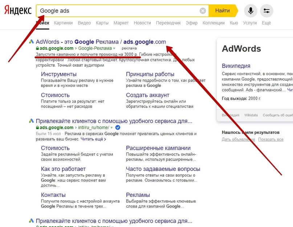Click the Год выхода: 2000 г. text
The image size is (293, 227).
pyautogui.click(x=241, y=98)
